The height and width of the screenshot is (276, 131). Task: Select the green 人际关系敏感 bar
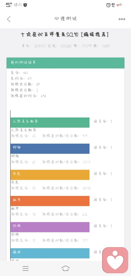click(x=50, y=123)
